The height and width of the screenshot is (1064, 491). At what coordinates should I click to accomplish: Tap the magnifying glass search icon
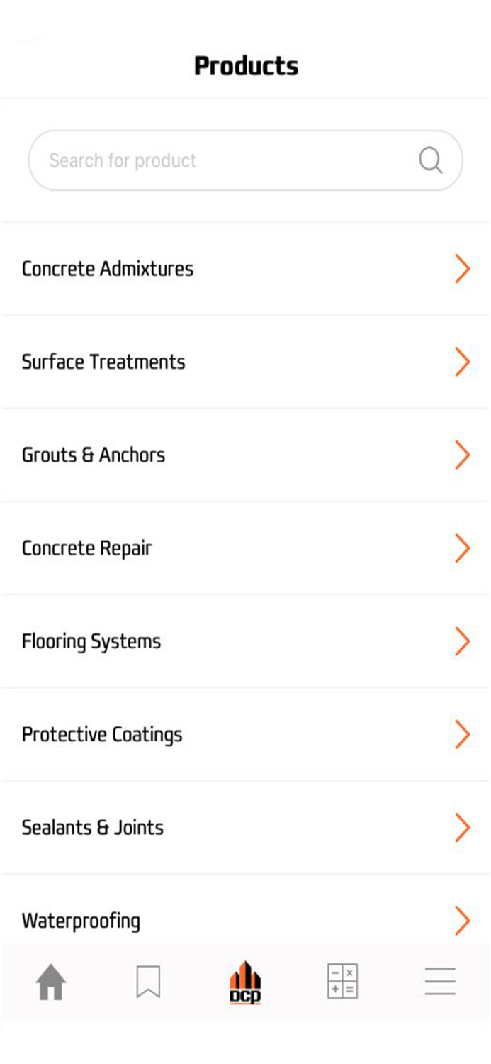pyautogui.click(x=430, y=160)
